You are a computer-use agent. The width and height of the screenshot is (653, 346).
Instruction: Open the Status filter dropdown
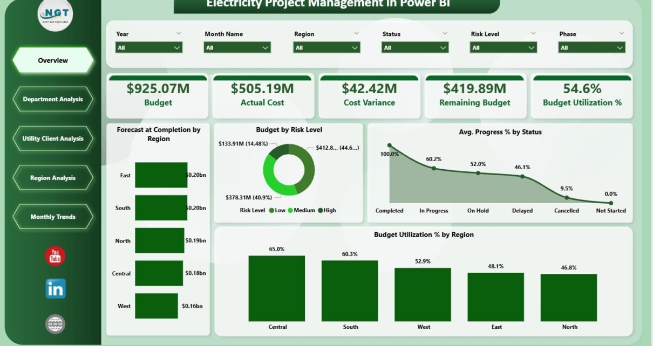[x=414, y=47]
